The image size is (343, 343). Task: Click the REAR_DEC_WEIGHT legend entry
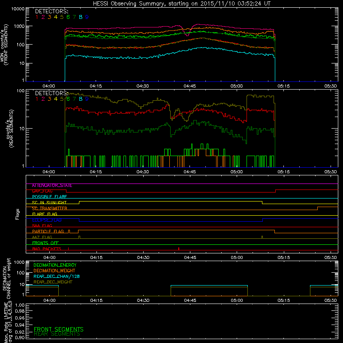(x=53, y=282)
